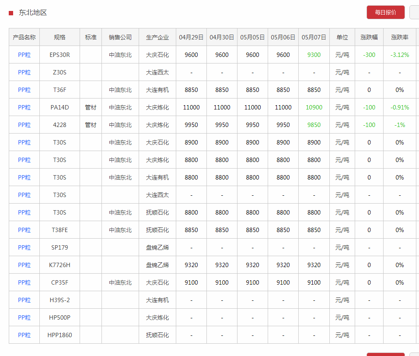This screenshot has width=419, height=356.
Task: Select 抚顺石化 in the T38FE row
Action: pyautogui.click(x=157, y=230)
